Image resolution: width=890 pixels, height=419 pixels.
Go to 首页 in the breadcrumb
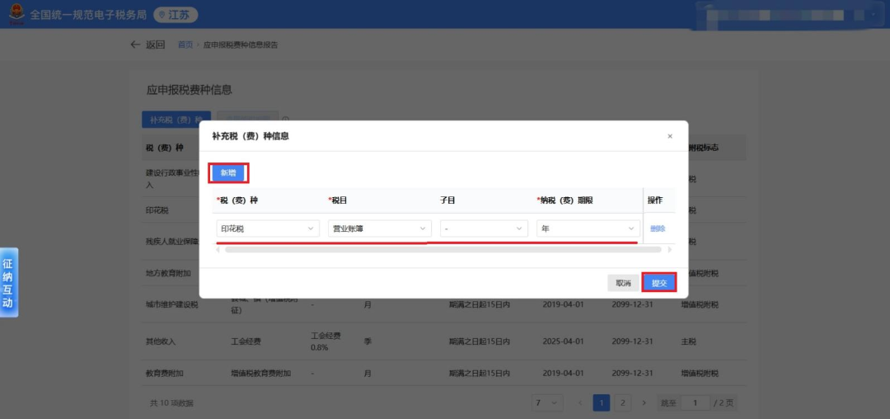[x=185, y=45]
